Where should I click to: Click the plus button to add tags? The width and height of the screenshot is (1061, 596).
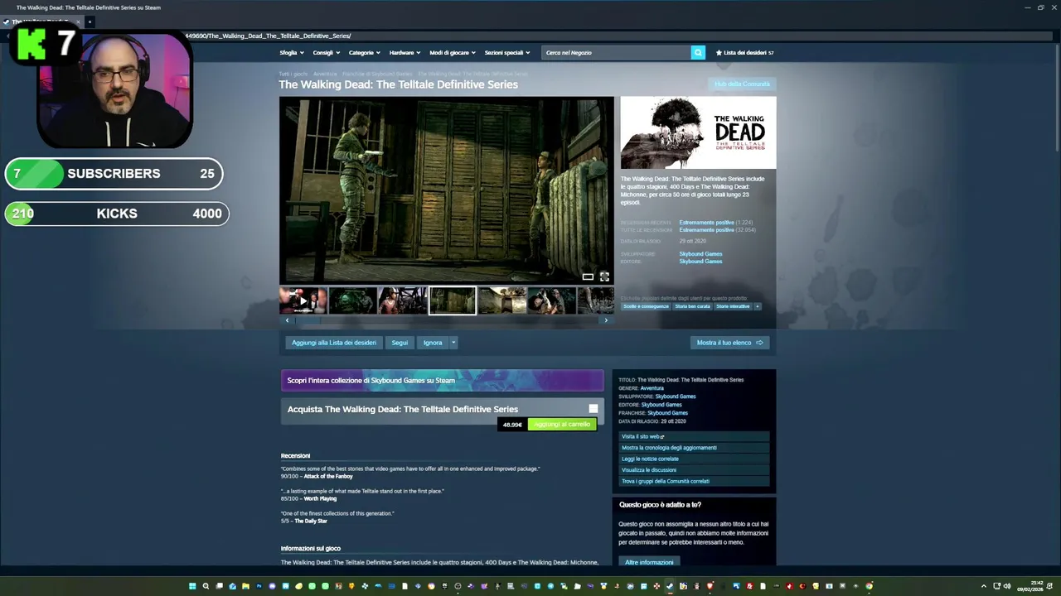coord(757,306)
